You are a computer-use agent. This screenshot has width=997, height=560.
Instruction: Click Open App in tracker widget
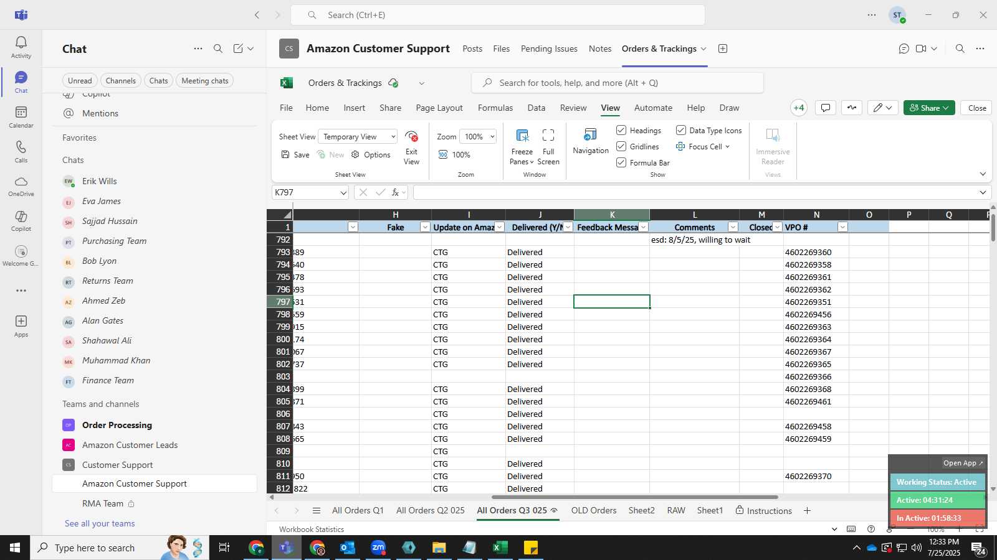click(963, 463)
